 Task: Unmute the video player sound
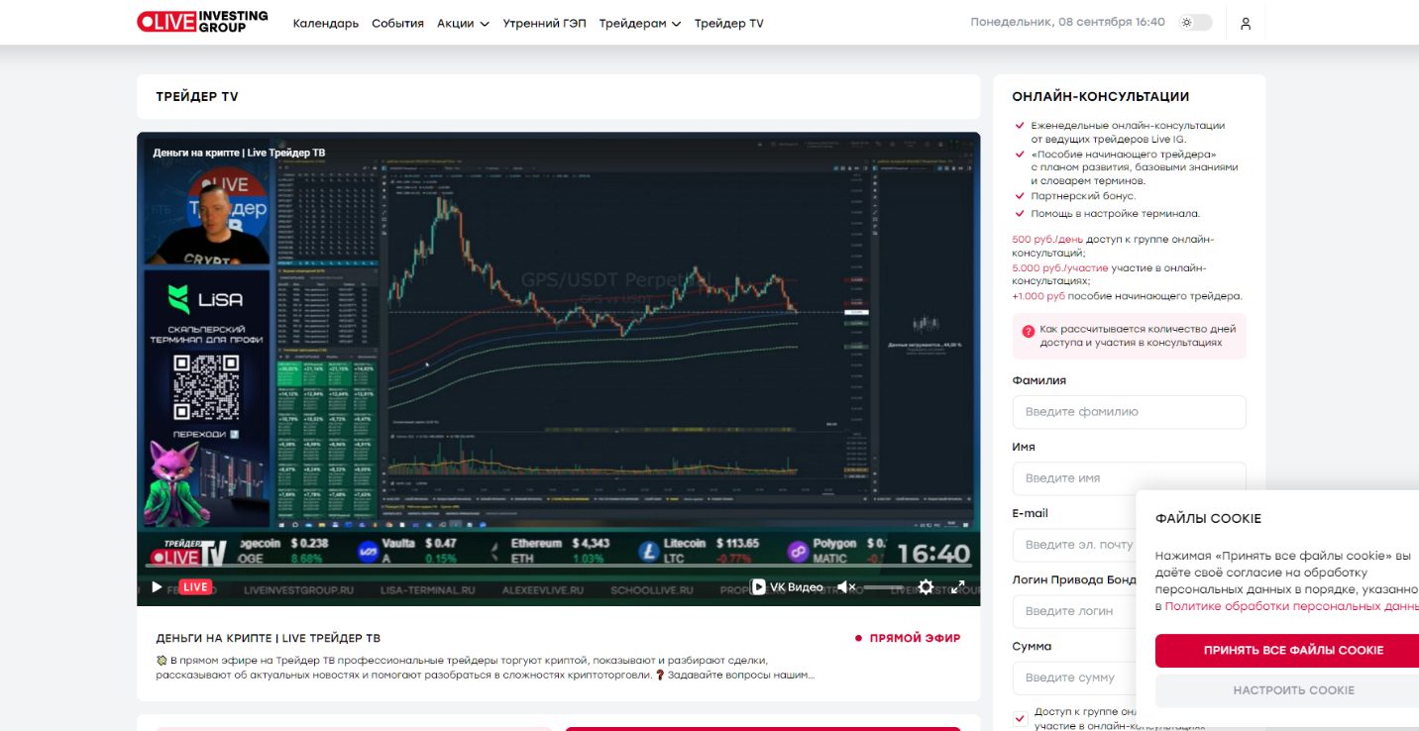click(845, 586)
